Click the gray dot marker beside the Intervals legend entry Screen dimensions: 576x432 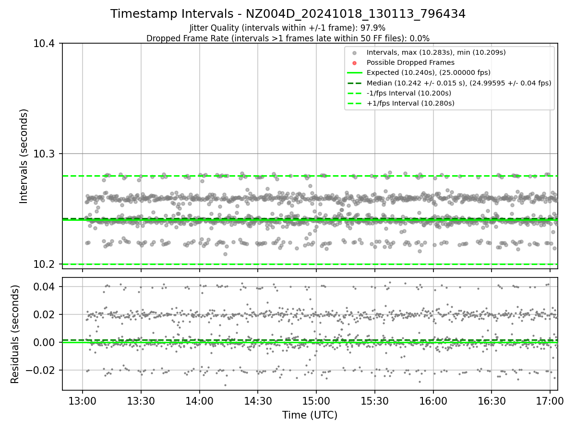coord(355,53)
